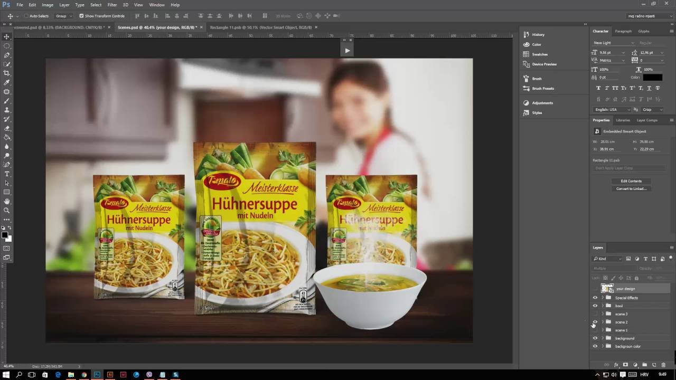Hide the bowl group
The image size is (676, 380).
coord(595,306)
